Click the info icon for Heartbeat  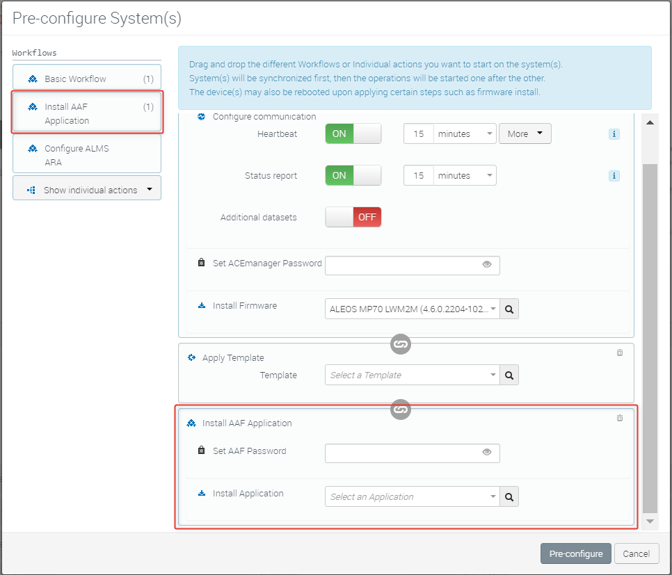(614, 134)
